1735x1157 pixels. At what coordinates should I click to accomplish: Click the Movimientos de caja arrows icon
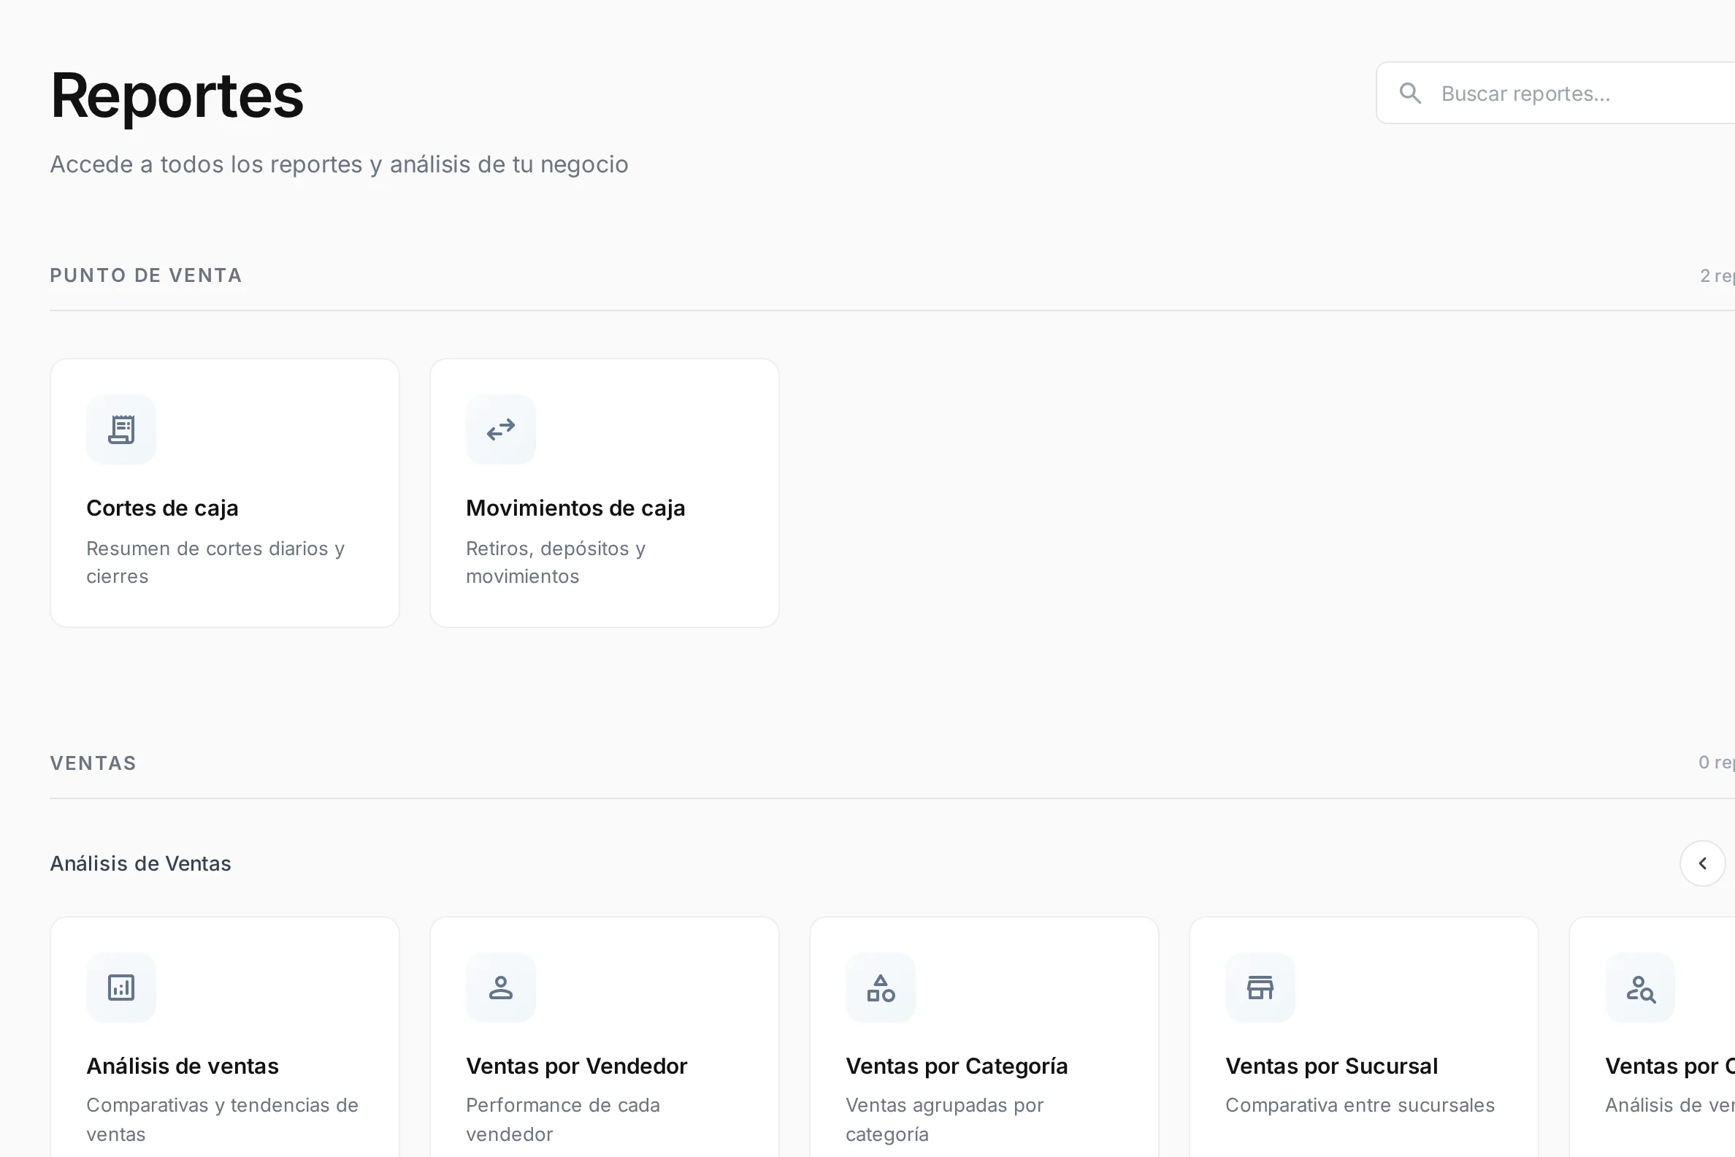[x=501, y=429]
